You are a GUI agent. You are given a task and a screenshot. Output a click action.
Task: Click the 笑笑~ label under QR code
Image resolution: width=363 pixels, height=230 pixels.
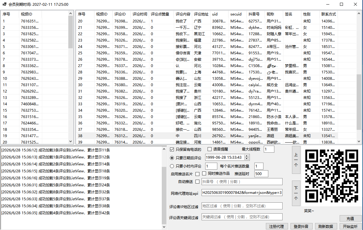309,211
